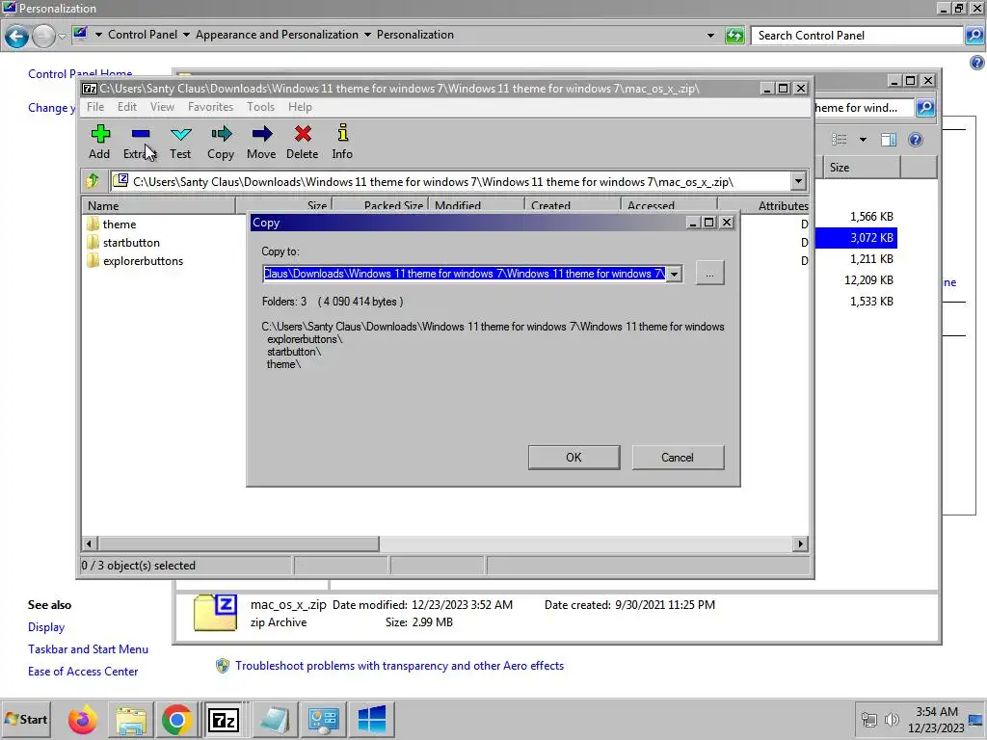Browse for destination folder with the ... button
987x740 pixels.
[709, 273]
